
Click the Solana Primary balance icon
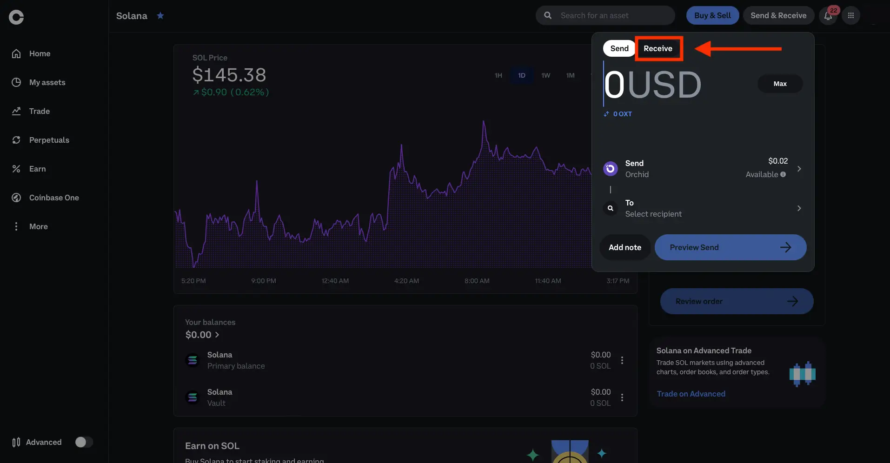tap(193, 360)
